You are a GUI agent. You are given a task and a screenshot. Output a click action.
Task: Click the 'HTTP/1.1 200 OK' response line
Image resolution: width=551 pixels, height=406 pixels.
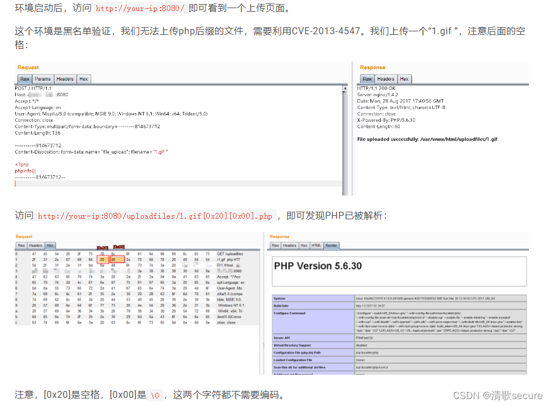click(377, 88)
